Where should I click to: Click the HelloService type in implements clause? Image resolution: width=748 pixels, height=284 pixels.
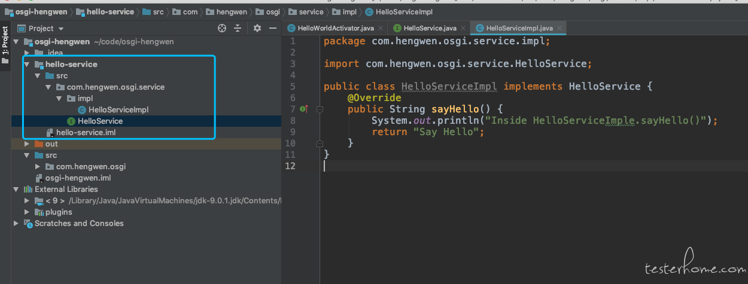point(604,86)
